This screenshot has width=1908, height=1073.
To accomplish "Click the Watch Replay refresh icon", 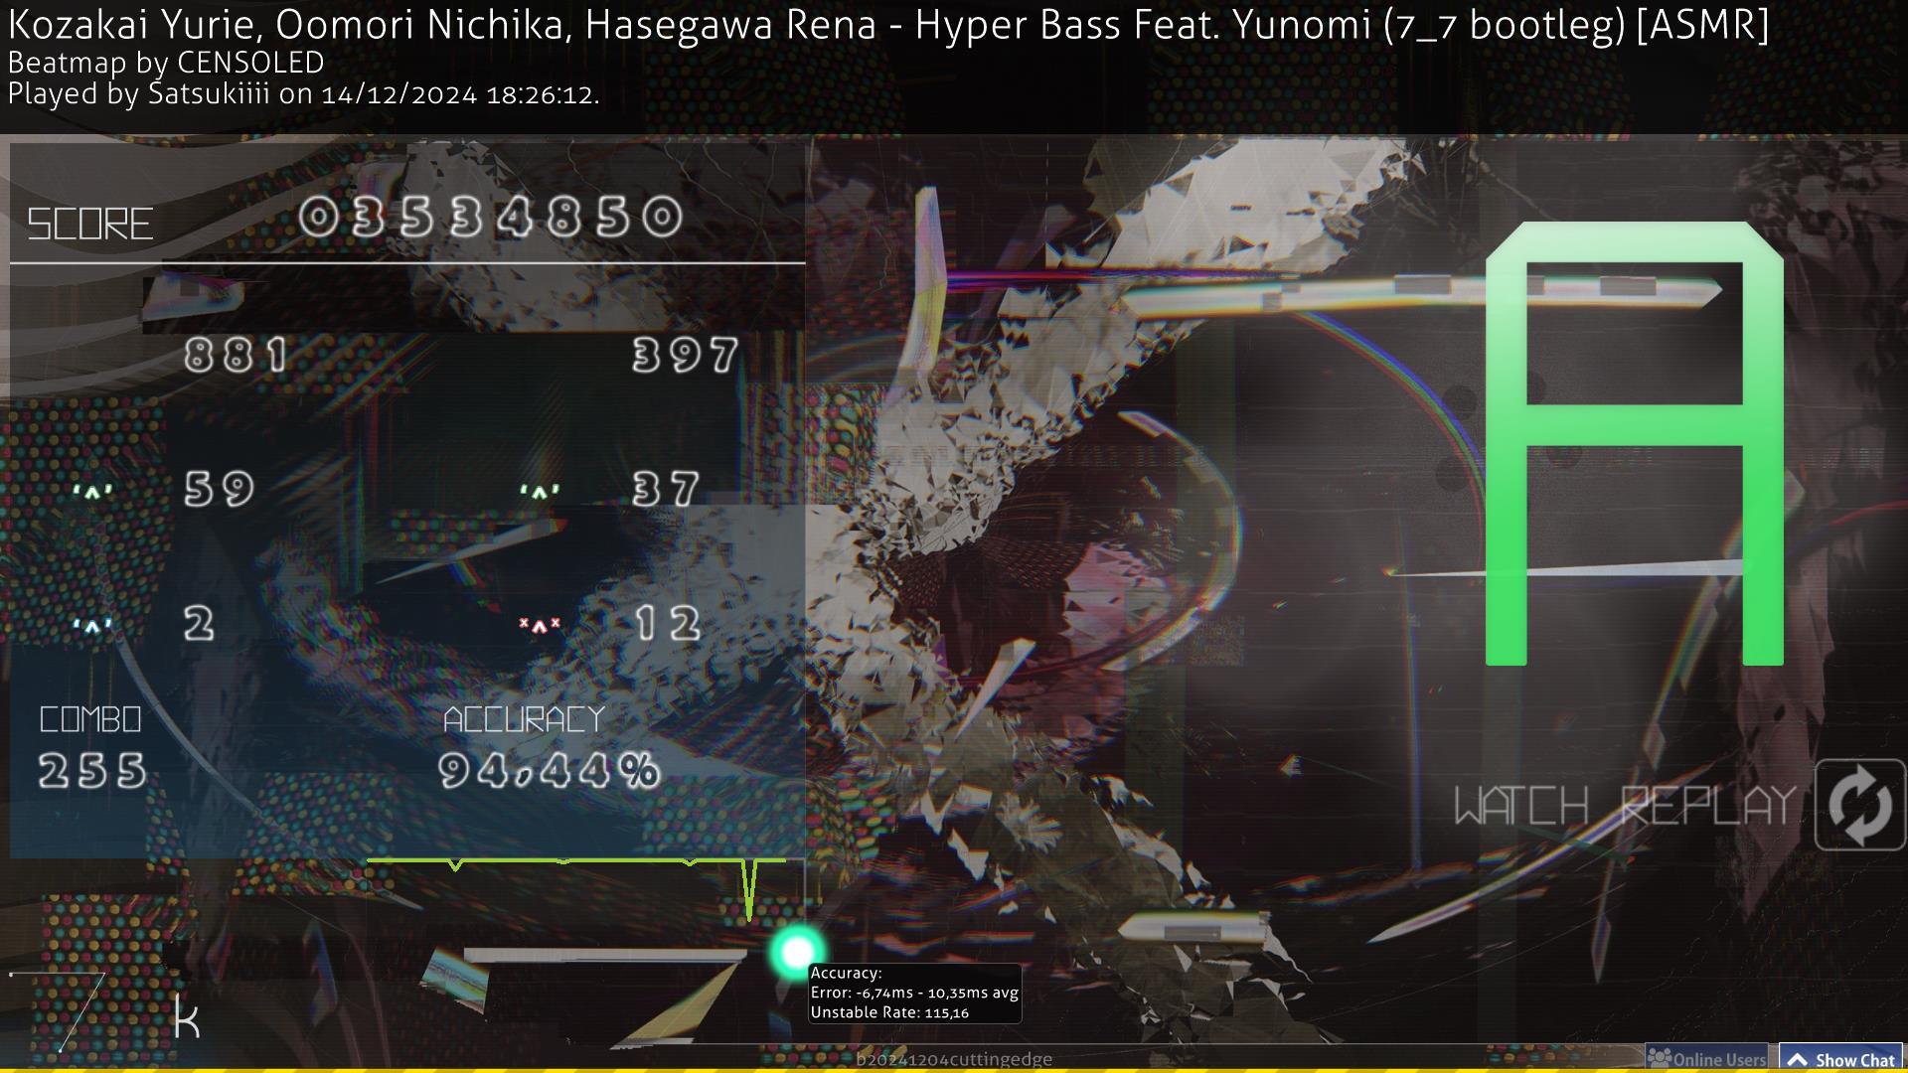I will click(x=1859, y=805).
